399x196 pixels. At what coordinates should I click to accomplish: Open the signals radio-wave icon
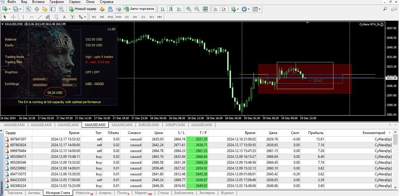(118, 9)
